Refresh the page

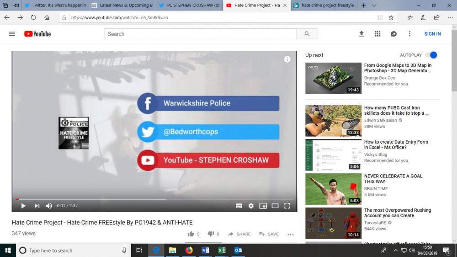point(33,17)
